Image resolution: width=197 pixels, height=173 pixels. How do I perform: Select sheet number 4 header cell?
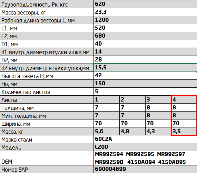pyautogui.click(x=184, y=99)
